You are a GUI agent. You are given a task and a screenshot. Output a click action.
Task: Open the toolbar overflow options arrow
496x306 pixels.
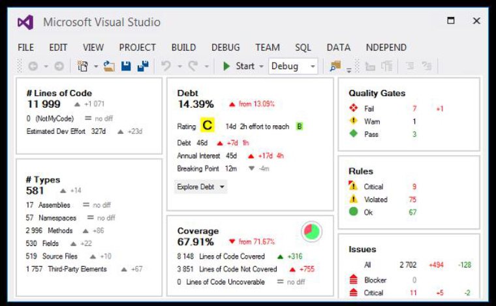tap(349, 70)
